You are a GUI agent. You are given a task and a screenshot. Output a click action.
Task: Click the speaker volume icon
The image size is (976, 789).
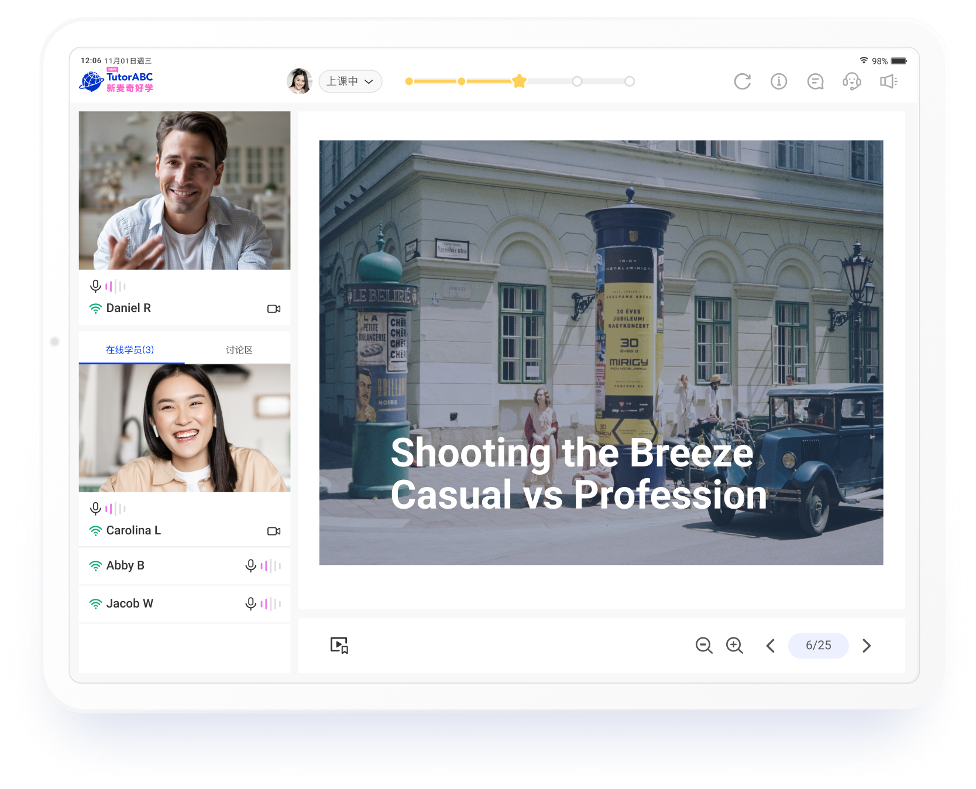(x=888, y=81)
